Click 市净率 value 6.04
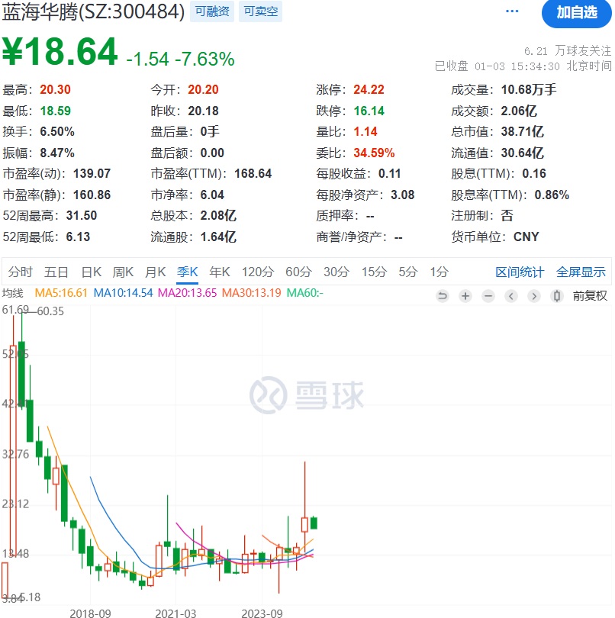Viewport: 615px width, 618px height. (x=212, y=195)
